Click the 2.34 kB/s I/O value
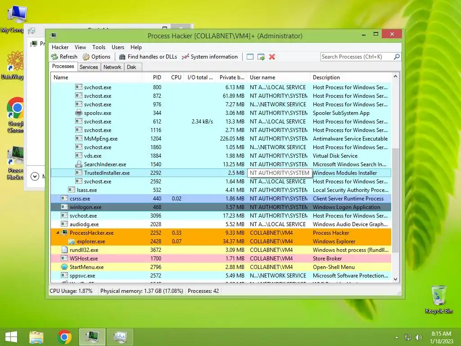Image resolution: width=461 pixels, height=346 pixels. click(202, 122)
